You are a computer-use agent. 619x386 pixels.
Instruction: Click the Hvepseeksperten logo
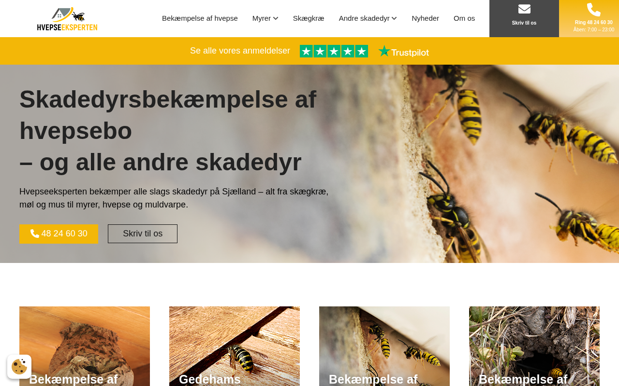point(67,19)
